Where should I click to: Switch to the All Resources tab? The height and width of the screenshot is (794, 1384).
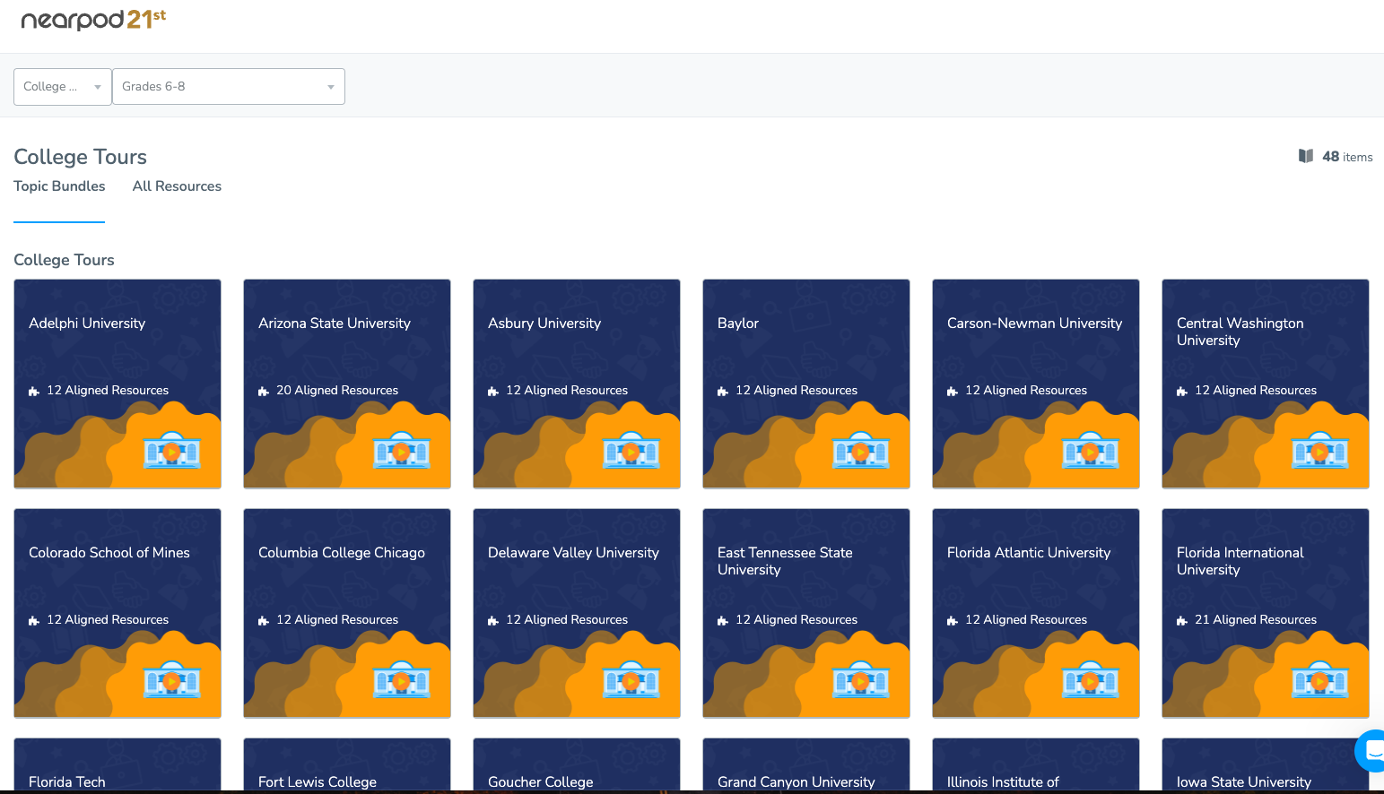pyautogui.click(x=177, y=186)
